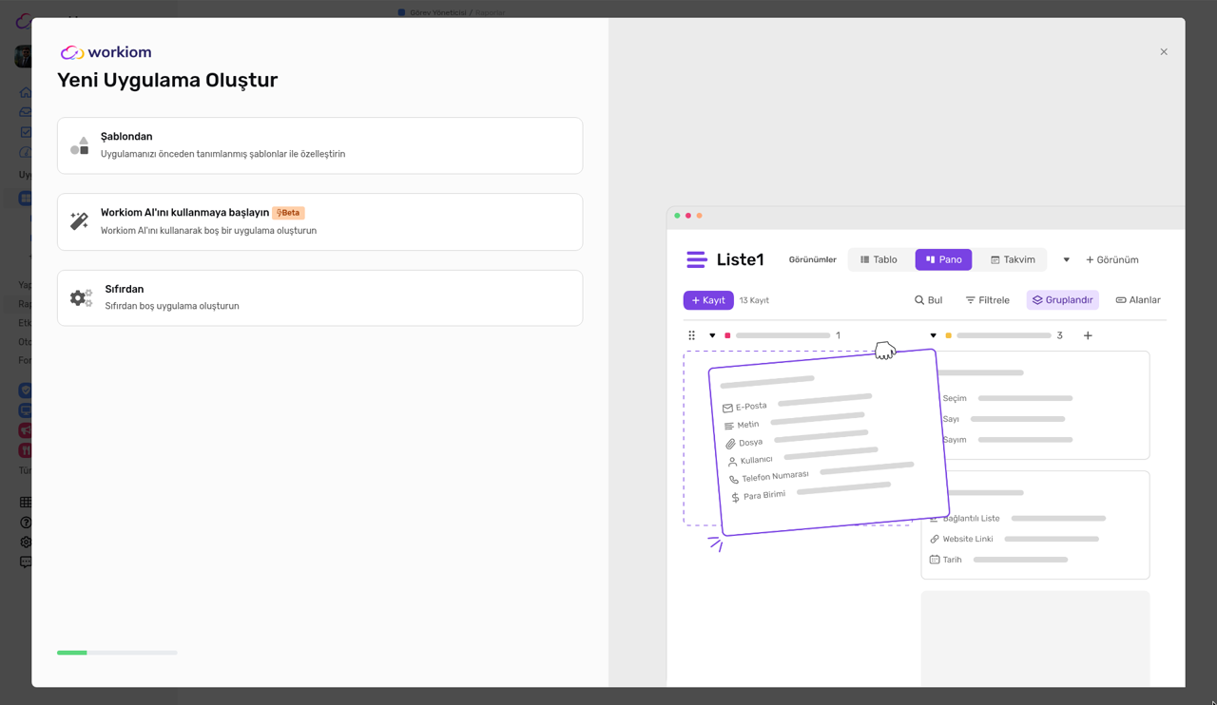This screenshot has height=705, width=1217.
Task: Open red fork-and-knife app in background sidebar
Action: (26, 450)
